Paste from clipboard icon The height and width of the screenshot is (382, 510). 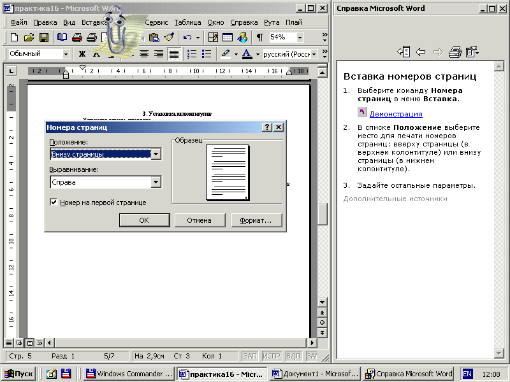pos(154,38)
